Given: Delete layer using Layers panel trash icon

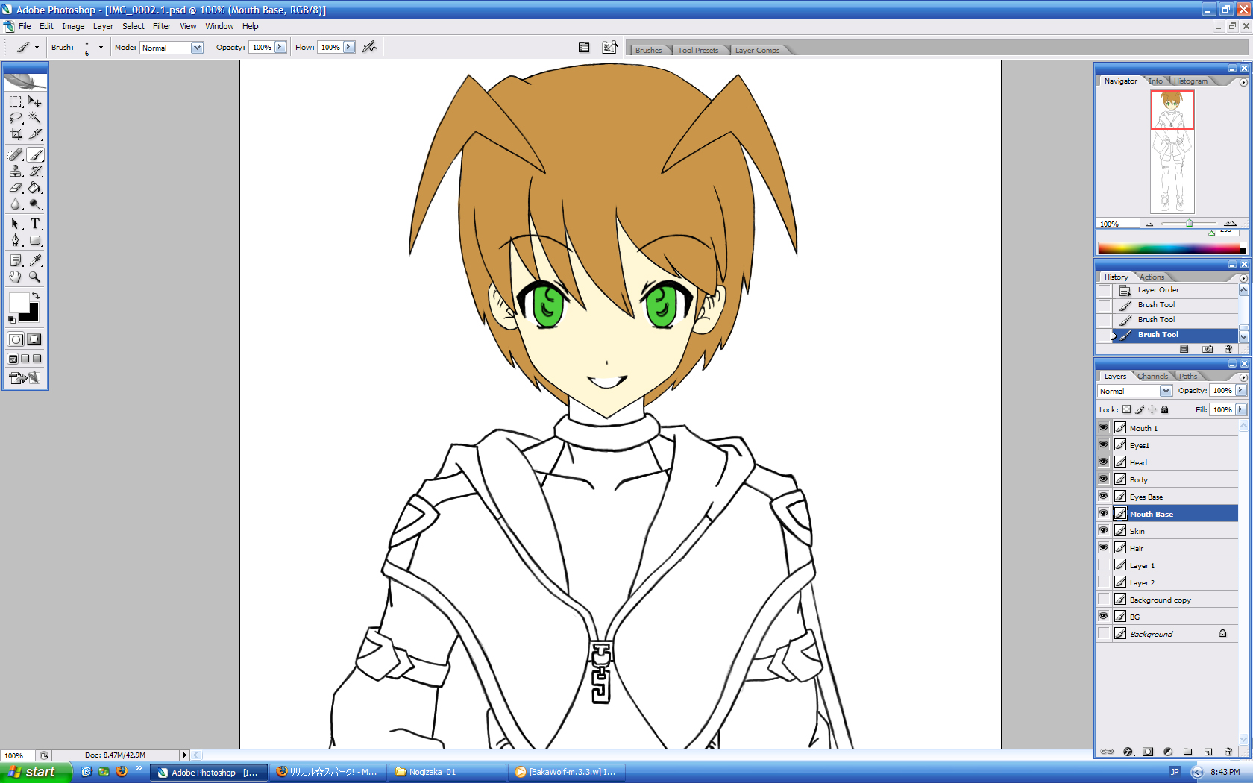Looking at the screenshot, I should (x=1228, y=752).
